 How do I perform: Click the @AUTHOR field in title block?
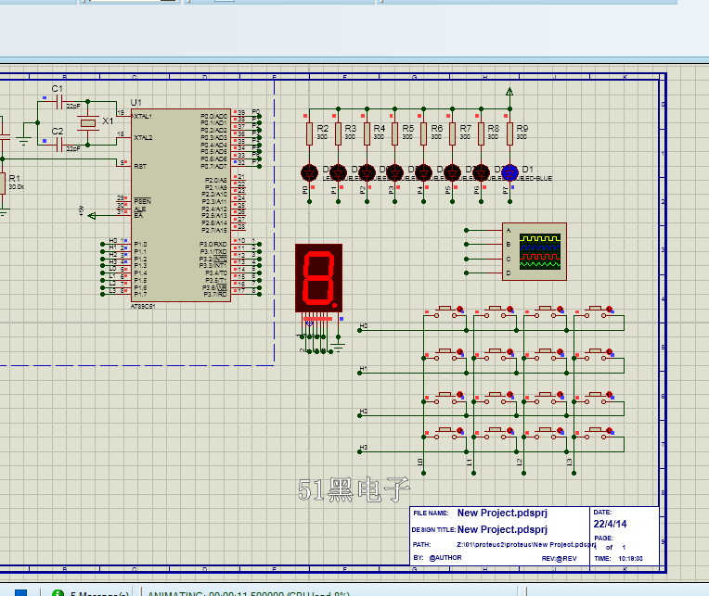pos(445,558)
